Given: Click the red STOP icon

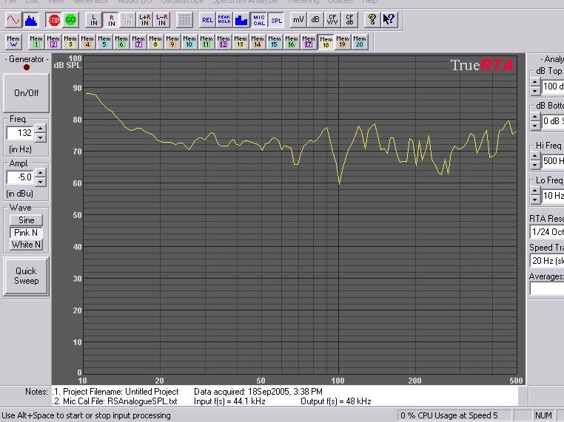Looking at the screenshot, I should [x=54, y=20].
